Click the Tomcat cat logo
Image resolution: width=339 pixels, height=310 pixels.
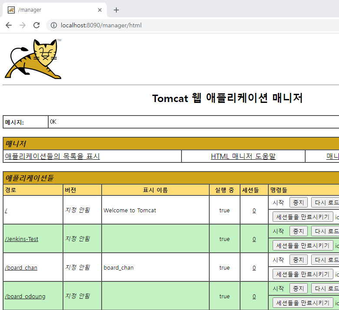[33, 59]
